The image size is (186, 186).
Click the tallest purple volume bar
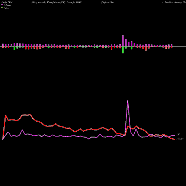click(x=123, y=41)
